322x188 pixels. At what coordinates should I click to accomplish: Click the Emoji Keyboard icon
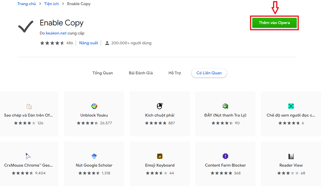[x=160, y=156]
